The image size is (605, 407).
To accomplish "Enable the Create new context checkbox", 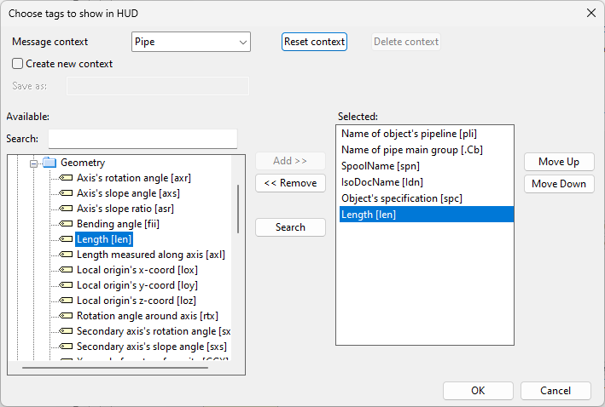I will [18, 64].
